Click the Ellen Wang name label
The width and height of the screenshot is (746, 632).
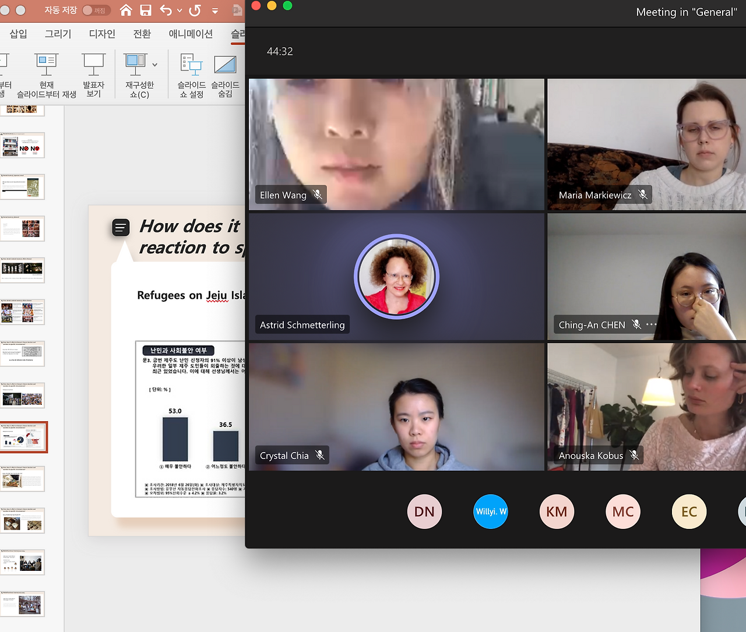point(283,195)
